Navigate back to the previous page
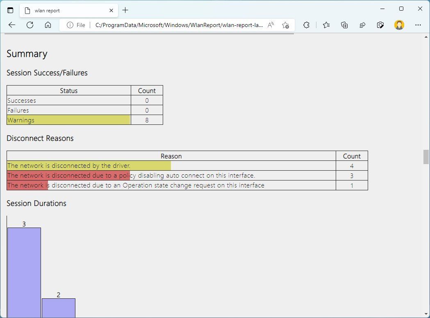This screenshot has height=318, width=430. tap(11, 25)
